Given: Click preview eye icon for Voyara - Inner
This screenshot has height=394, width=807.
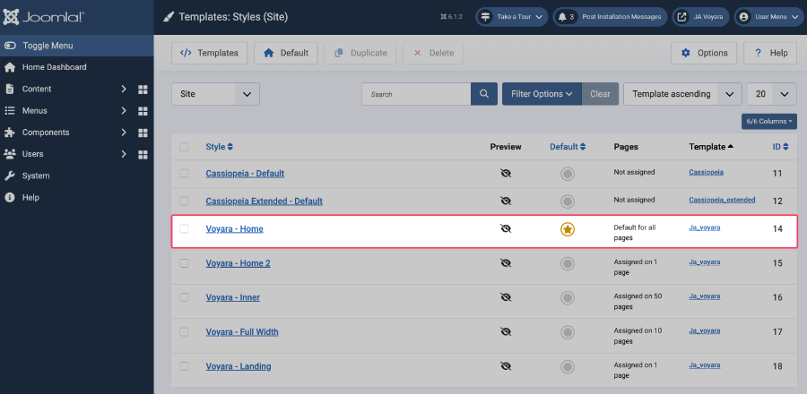Looking at the screenshot, I should pyautogui.click(x=506, y=297).
